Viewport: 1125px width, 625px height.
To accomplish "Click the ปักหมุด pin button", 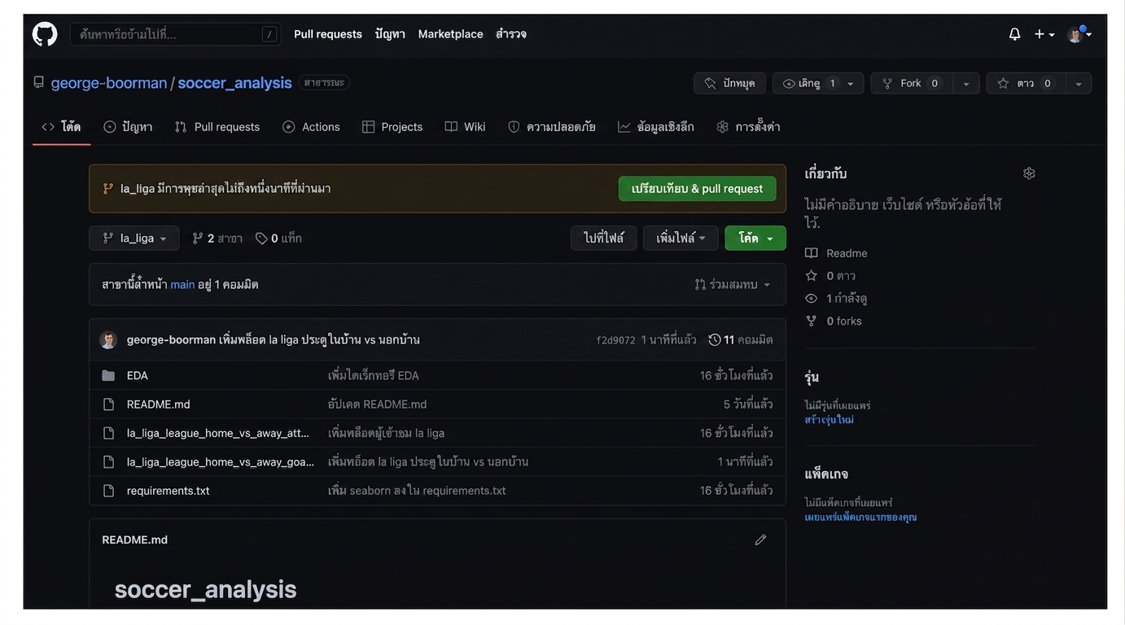I will pyautogui.click(x=729, y=83).
